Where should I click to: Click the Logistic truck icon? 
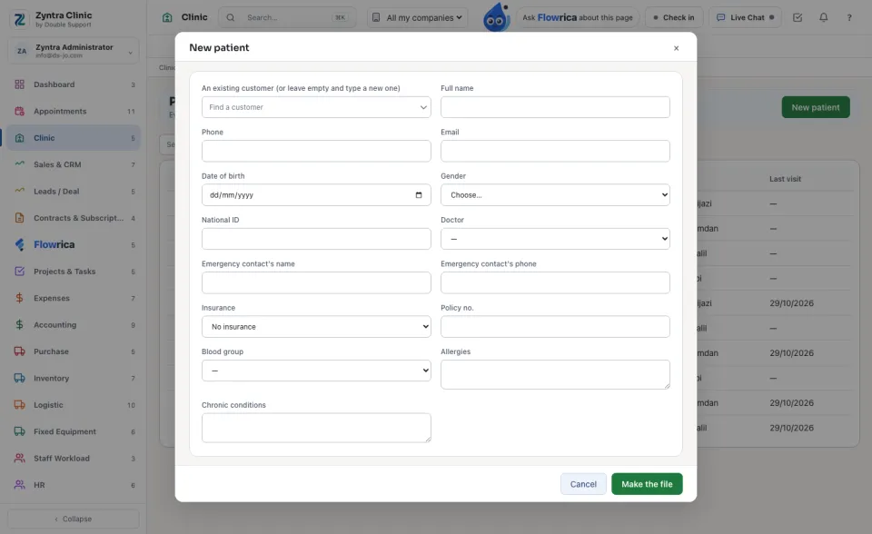pyautogui.click(x=19, y=405)
